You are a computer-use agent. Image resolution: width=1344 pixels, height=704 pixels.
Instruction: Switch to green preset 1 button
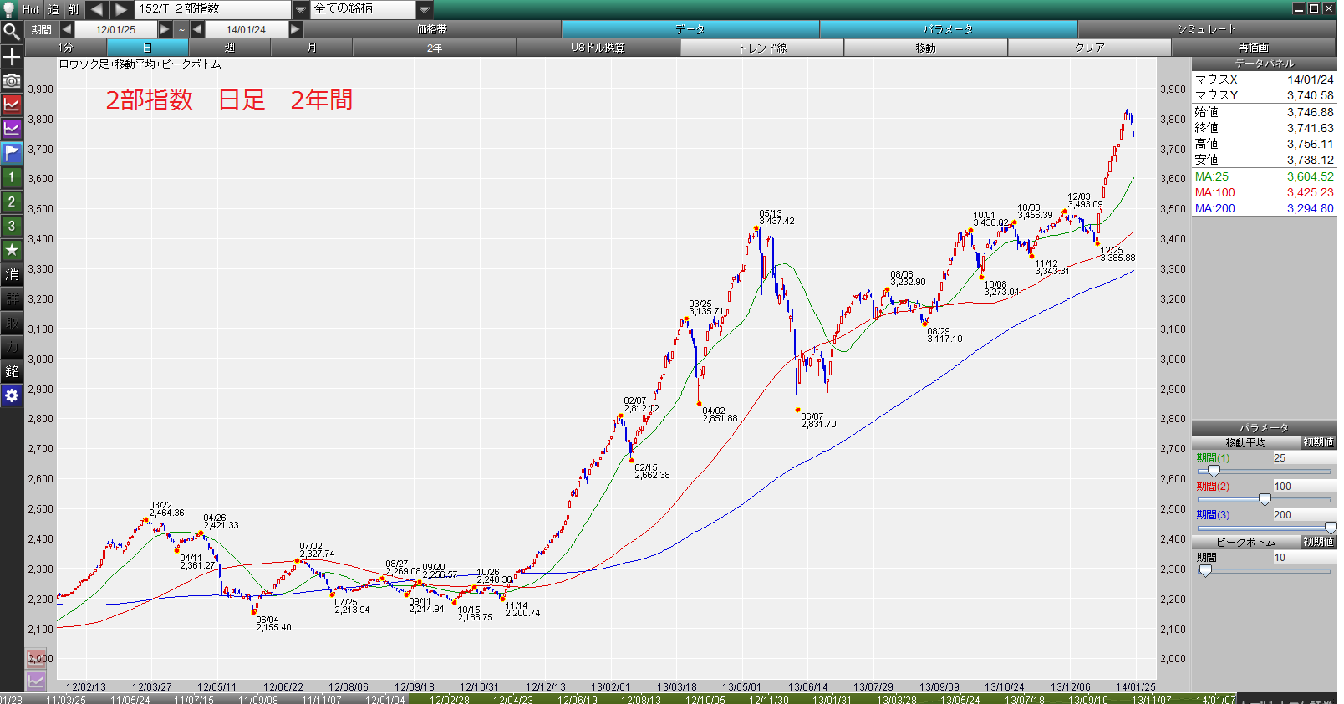tap(12, 177)
